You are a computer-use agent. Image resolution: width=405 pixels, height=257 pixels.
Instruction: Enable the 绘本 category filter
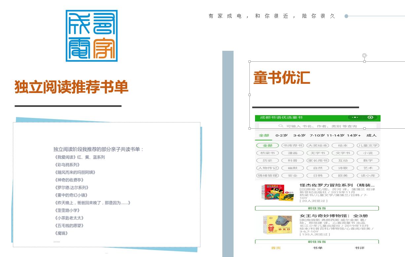[343, 145]
